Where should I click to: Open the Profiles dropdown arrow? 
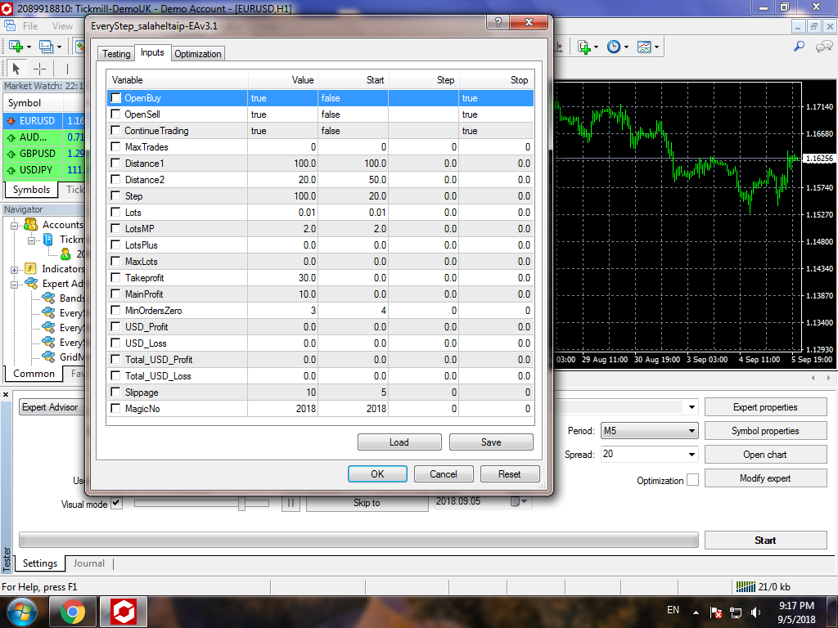[59, 47]
